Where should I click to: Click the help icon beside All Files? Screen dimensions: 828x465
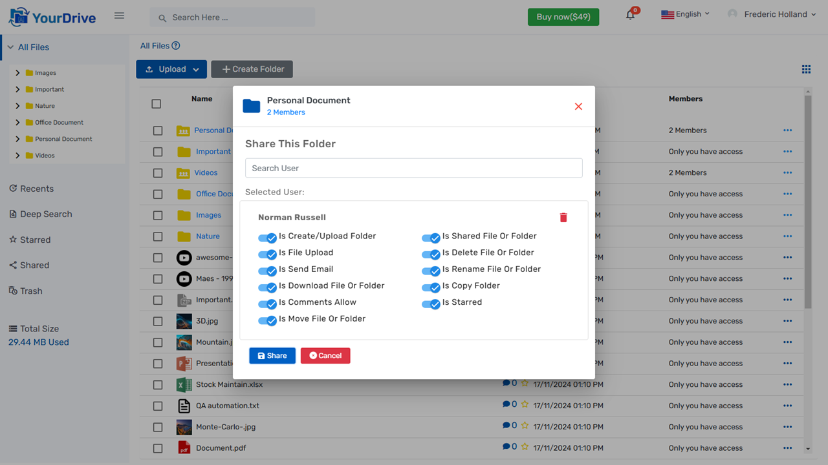point(177,45)
